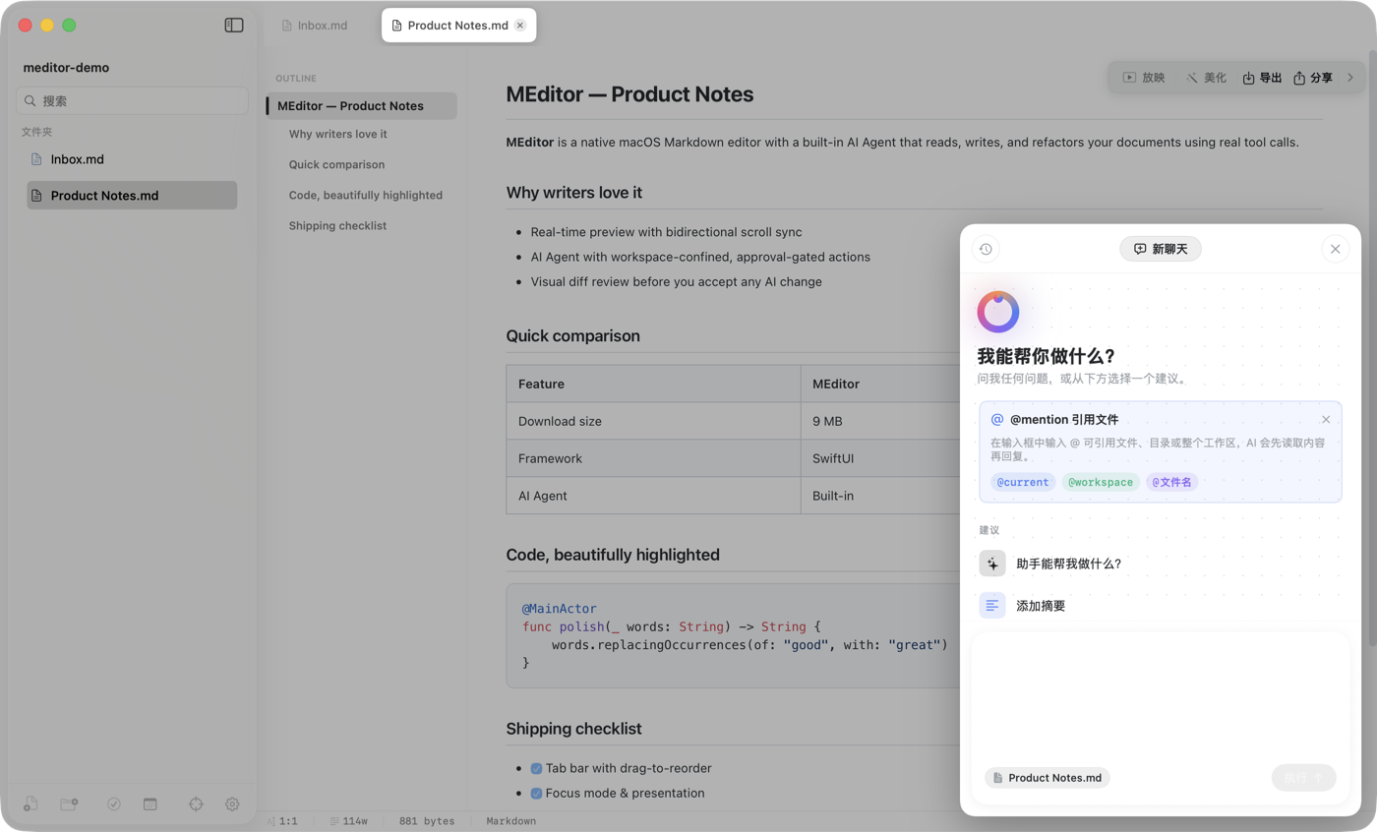The image size is (1377, 832).
Task: Select Product Notes.md in the file sidebar
Action: point(132,195)
